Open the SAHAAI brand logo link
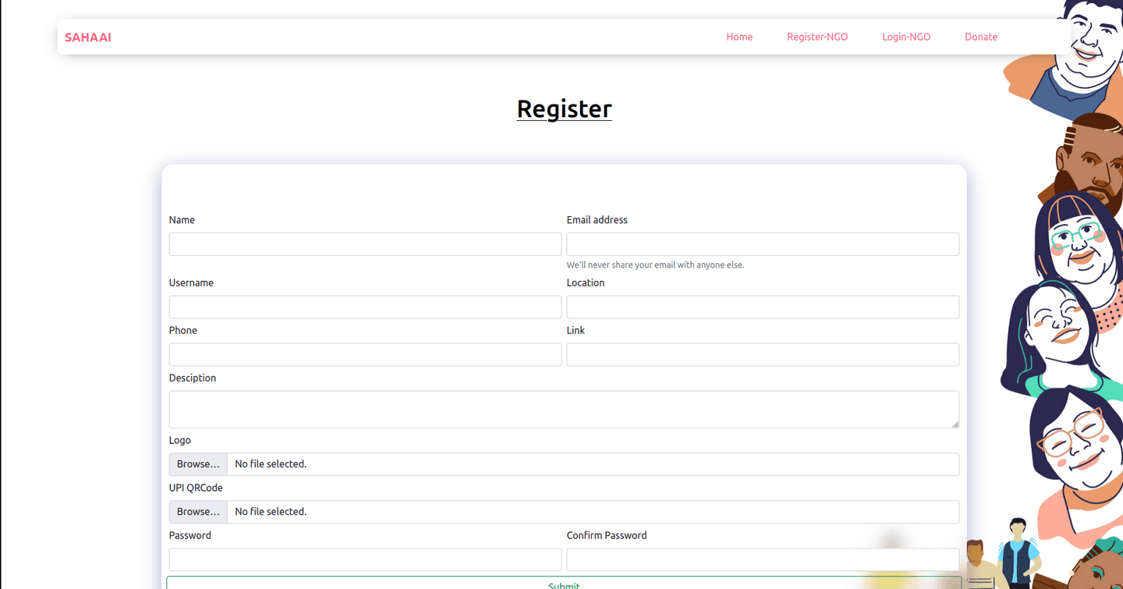Viewport: 1123px width, 589px height. tap(88, 37)
